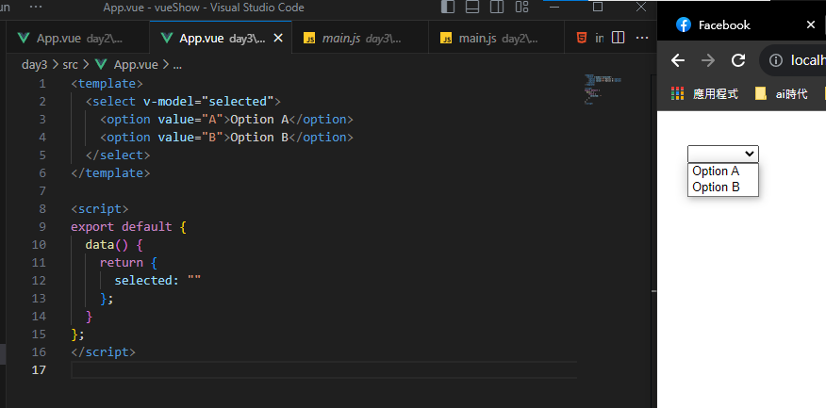The height and width of the screenshot is (408, 826).
Task: Expand App.vue breadcrumb dropdown
Action: click(x=135, y=65)
